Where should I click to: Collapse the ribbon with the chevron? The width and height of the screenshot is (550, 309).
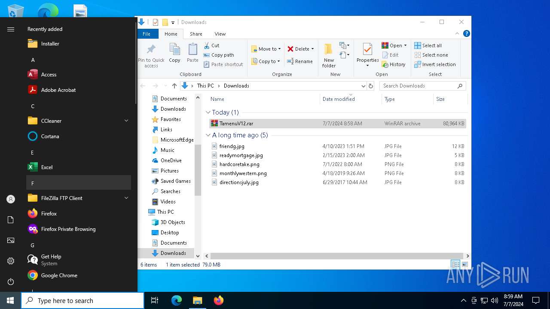point(457,33)
